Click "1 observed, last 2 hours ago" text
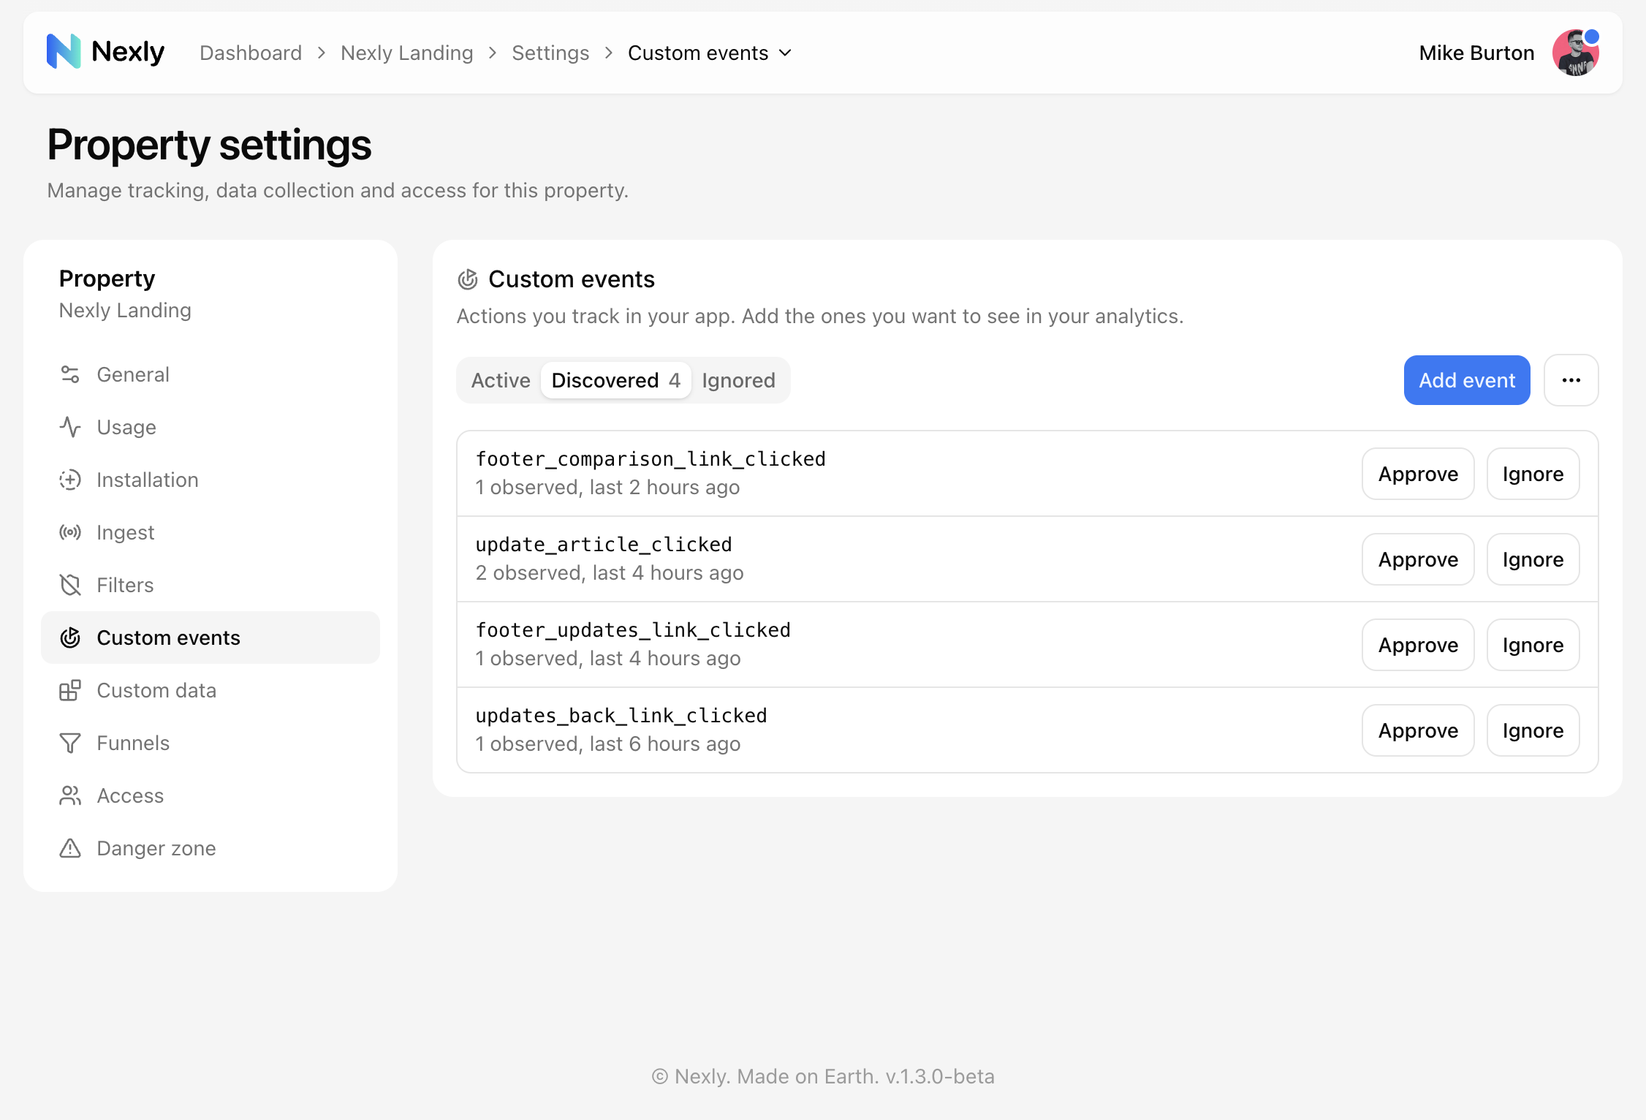Image resolution: width=1646 pixels, height=1120 pixels. [607, 487]
